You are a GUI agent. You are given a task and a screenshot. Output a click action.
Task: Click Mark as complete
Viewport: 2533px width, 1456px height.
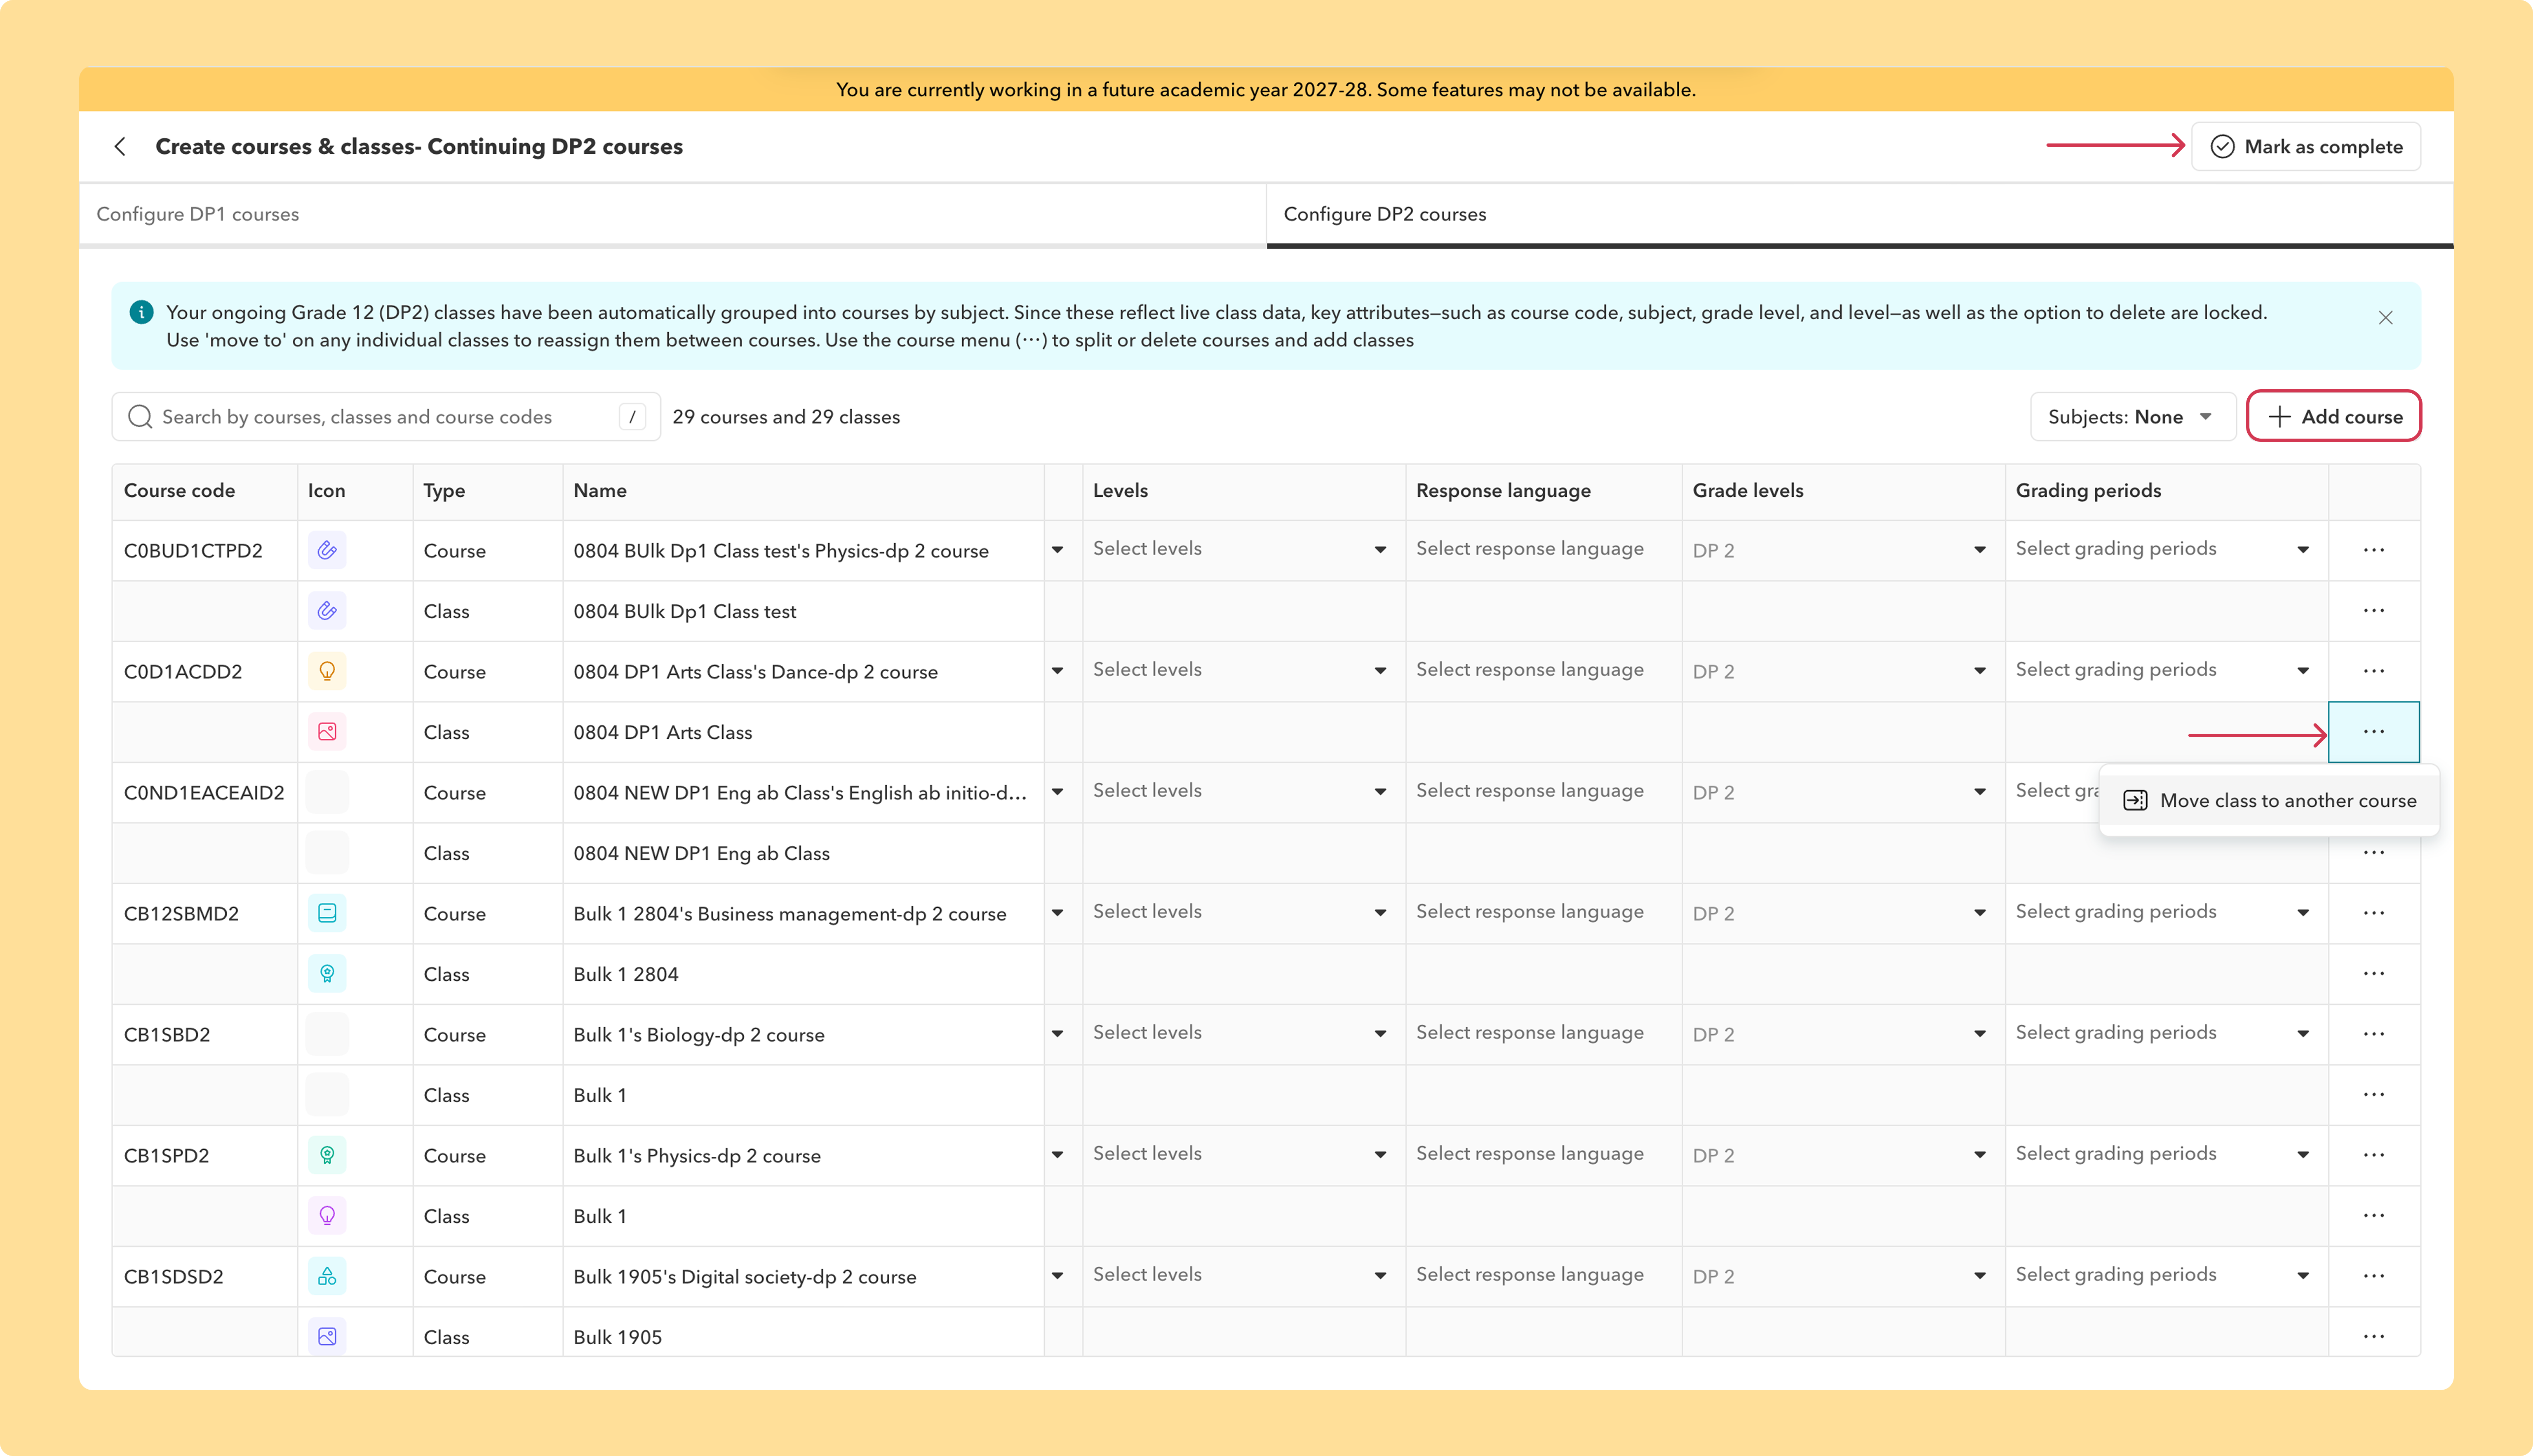[2305, 147]
